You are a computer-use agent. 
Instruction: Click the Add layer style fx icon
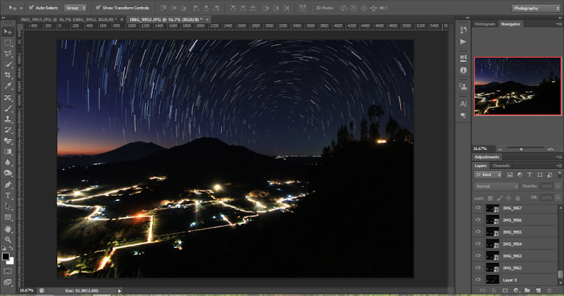pyautogui.click(x=494, y=290)
